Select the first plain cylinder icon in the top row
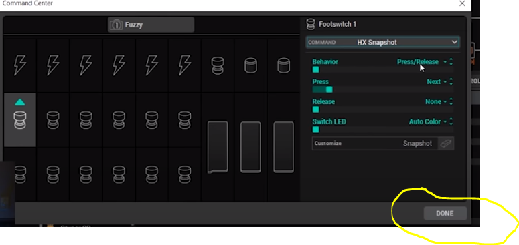The image size is (519, 245). pyautogui.click(x=250, y=65)
